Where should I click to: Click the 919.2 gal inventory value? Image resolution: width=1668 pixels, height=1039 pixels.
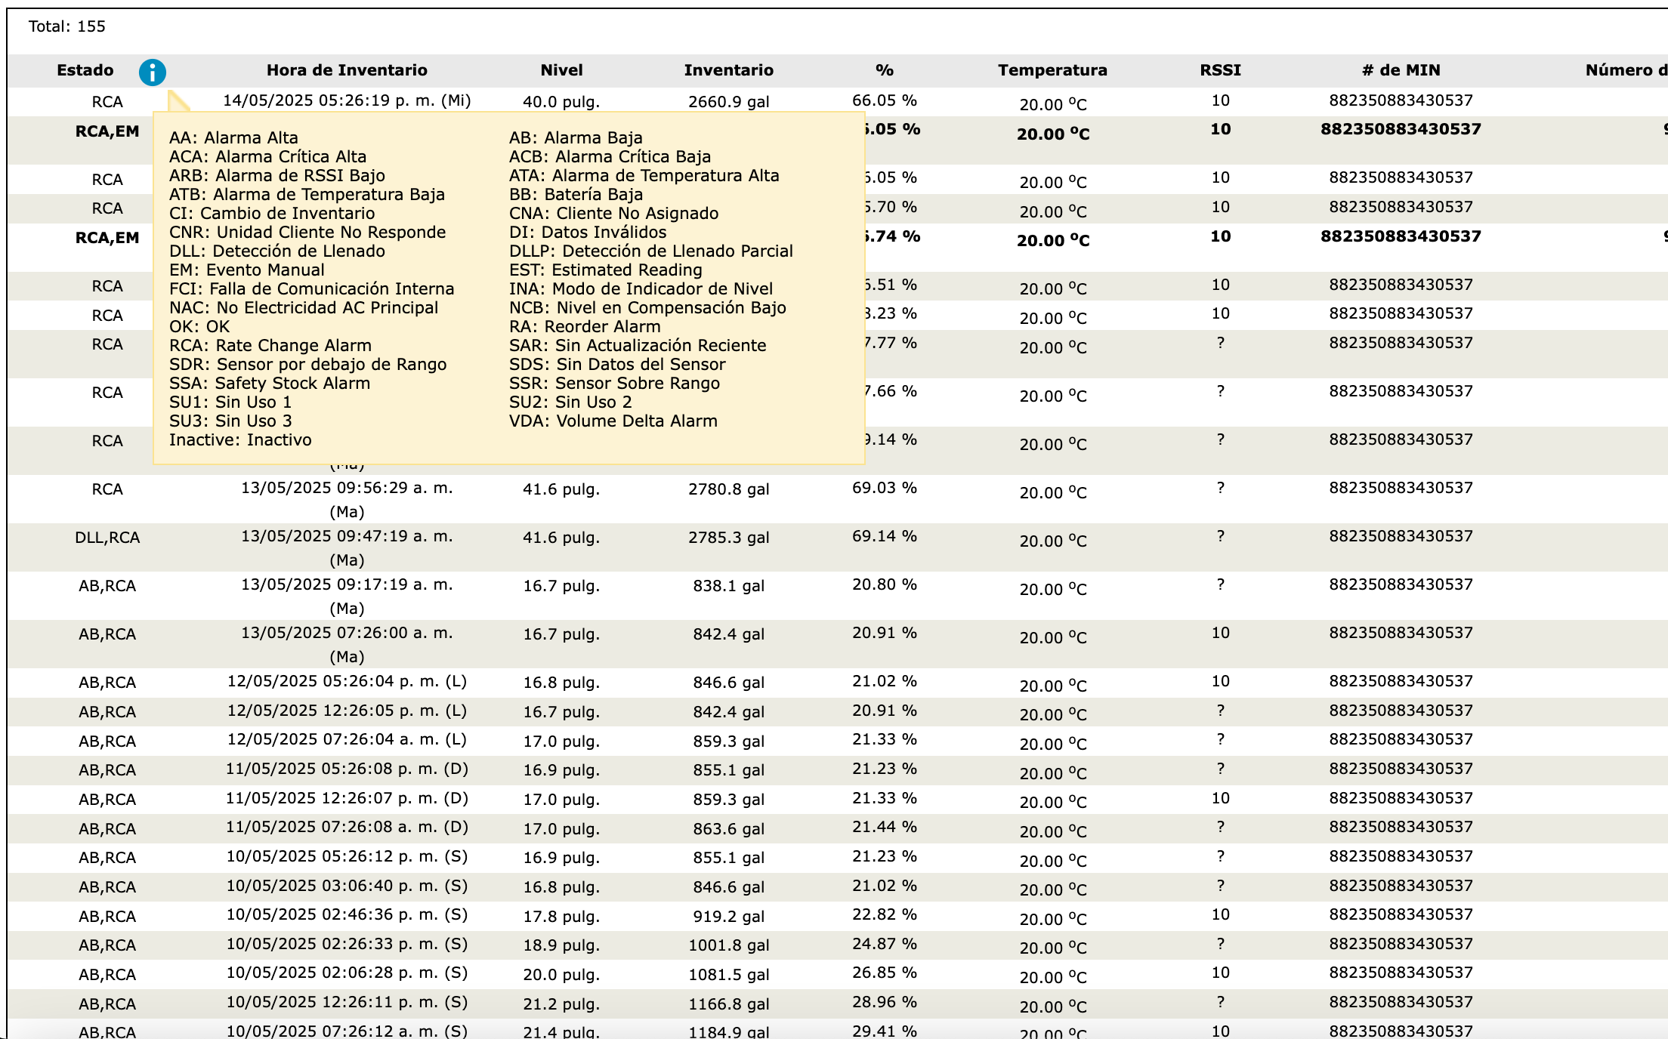729,917
